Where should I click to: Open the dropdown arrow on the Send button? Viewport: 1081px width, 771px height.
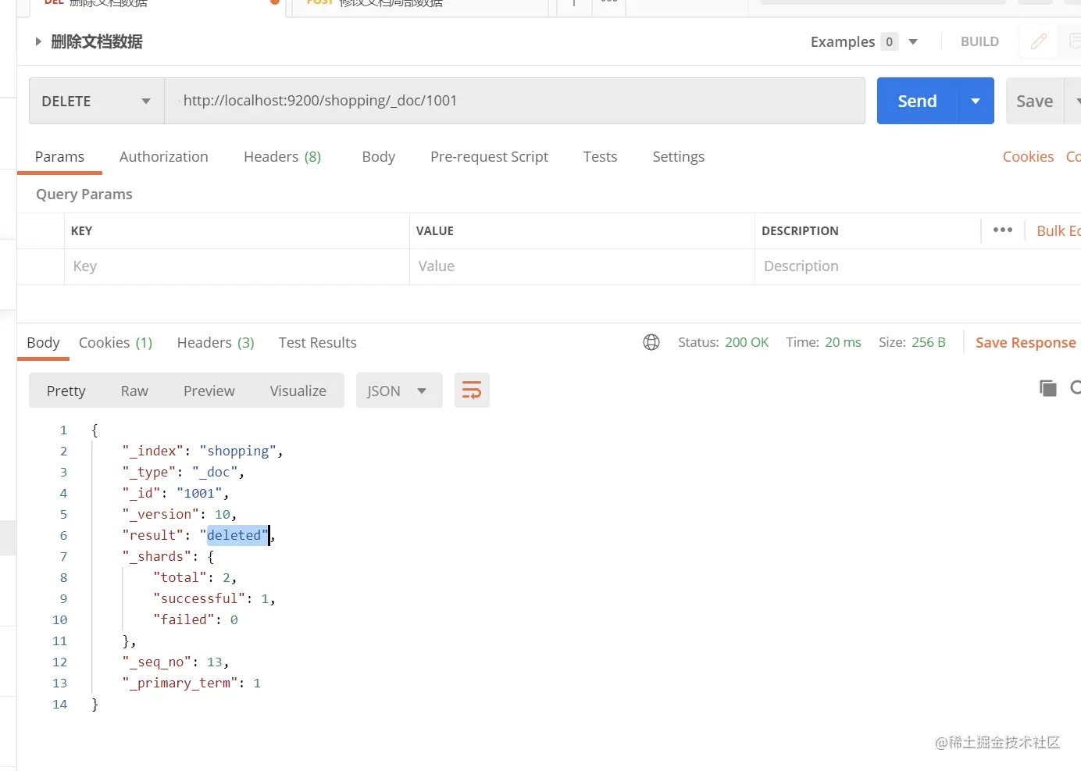click(976, 101)
